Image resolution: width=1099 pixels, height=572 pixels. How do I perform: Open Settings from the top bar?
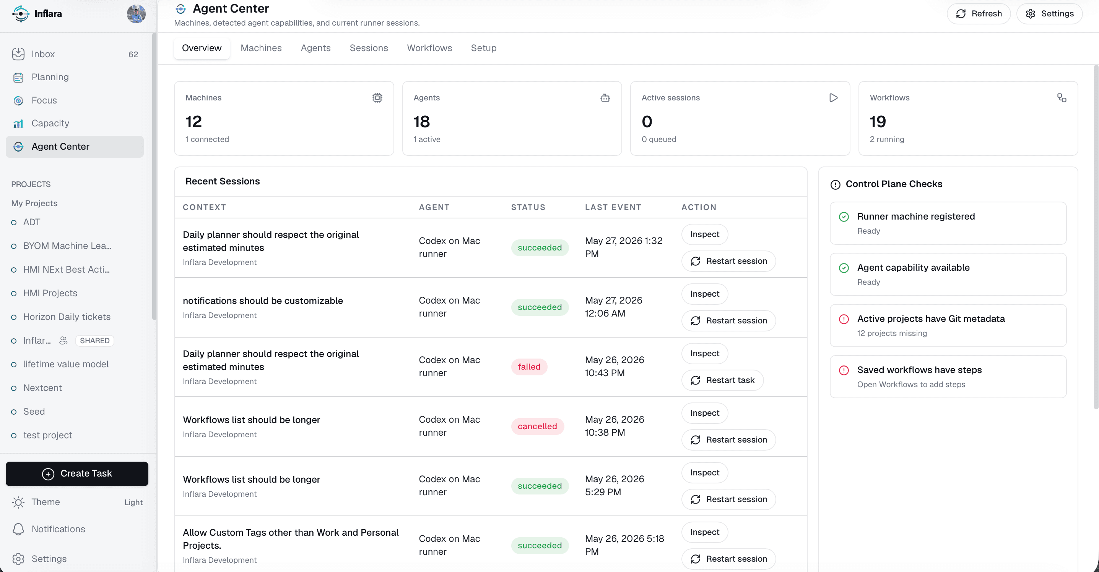click(1050, 14)
